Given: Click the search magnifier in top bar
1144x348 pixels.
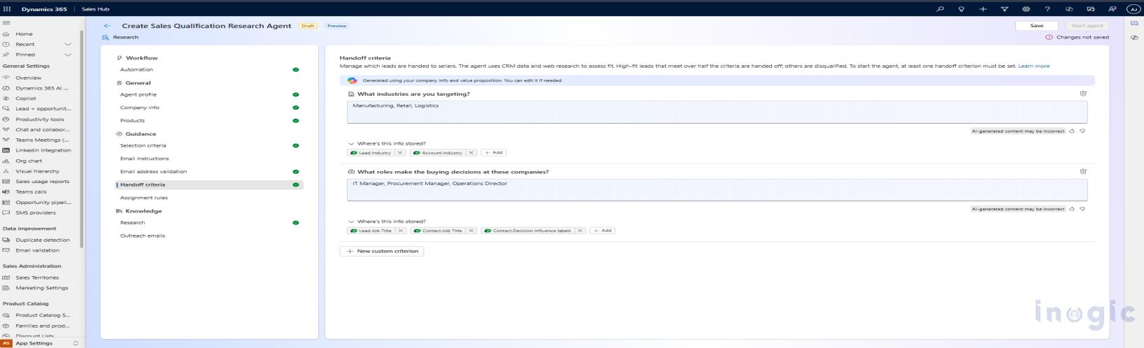Looking at the screenshot, I should [x=940, y=9].
